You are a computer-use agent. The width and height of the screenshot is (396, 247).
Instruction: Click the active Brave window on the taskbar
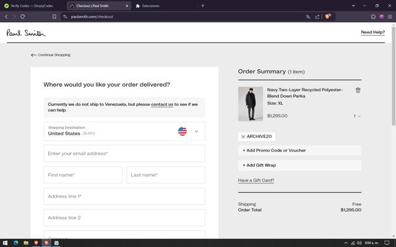tap(46, 243)
